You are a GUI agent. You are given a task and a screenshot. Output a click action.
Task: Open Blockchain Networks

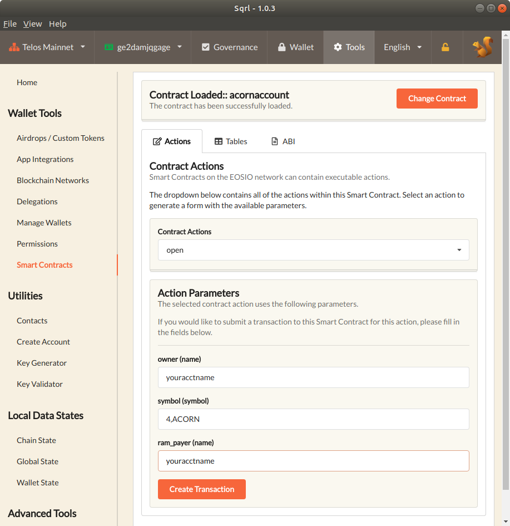(x=53, y=180)
